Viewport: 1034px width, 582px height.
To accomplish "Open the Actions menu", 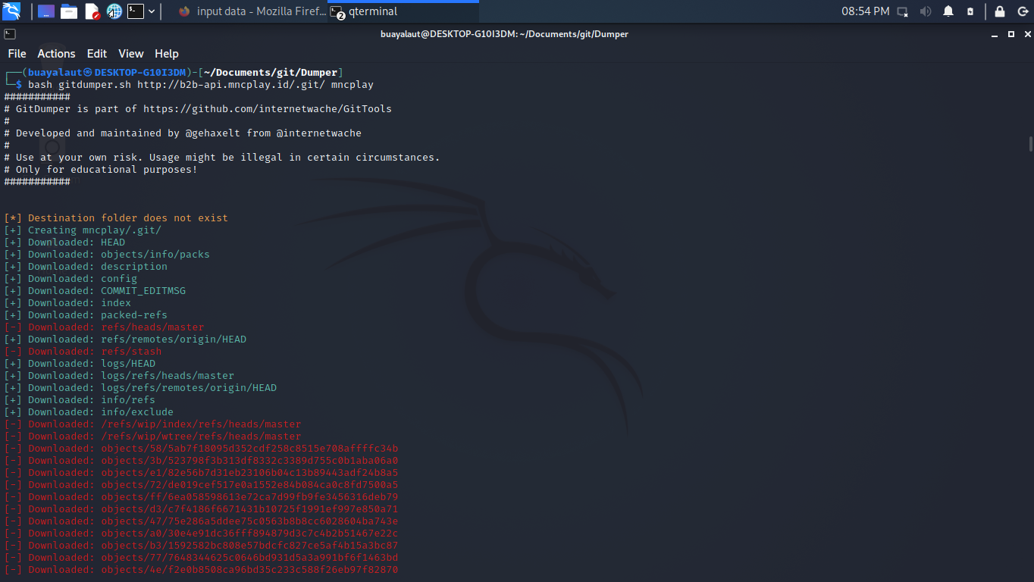I will [x=56, y=54].
